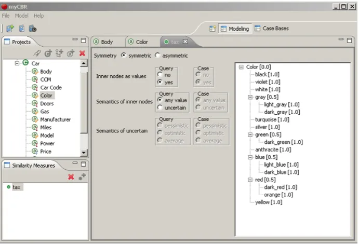
Task: Maximize the Similarity Measures panel
Action: (x=84, y=164)
